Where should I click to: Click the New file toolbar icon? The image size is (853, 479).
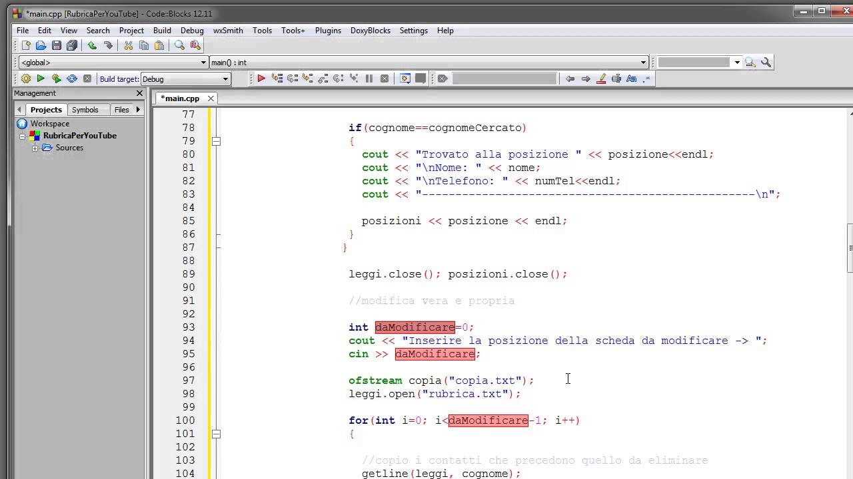[x=26, y=45]
